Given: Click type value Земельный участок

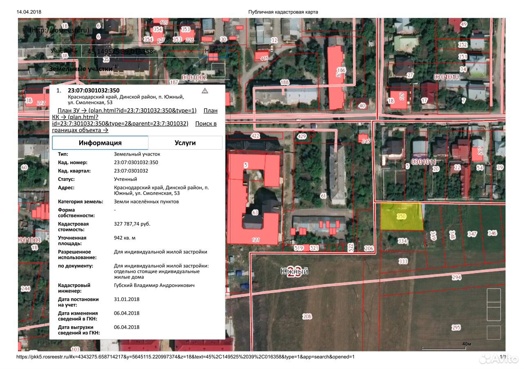Looking at the screenshot, I should pos(137,154).
